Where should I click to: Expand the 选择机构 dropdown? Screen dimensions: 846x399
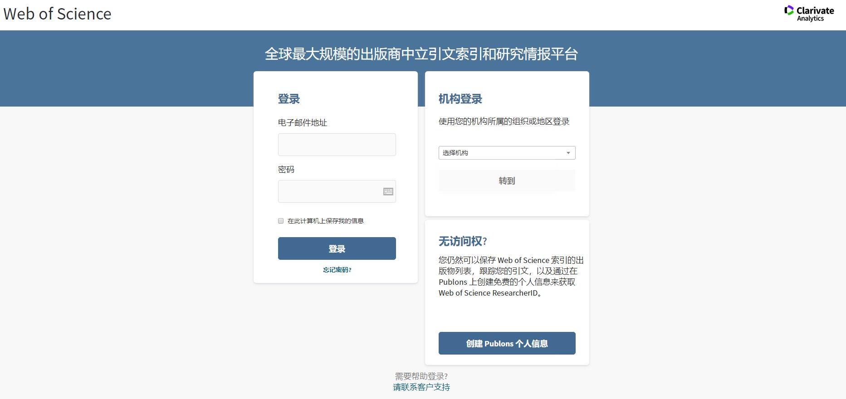coord(507,153)
